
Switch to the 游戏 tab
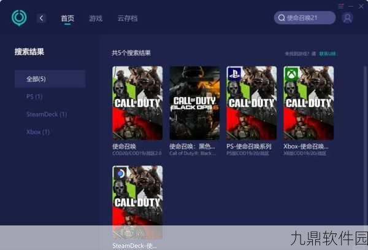pyautogui.click(x=96, y=18)
